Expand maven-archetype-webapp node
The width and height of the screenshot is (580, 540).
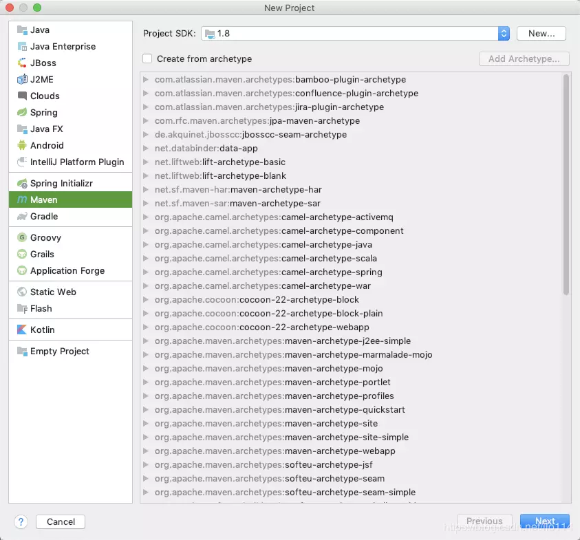tap(146, 451)
